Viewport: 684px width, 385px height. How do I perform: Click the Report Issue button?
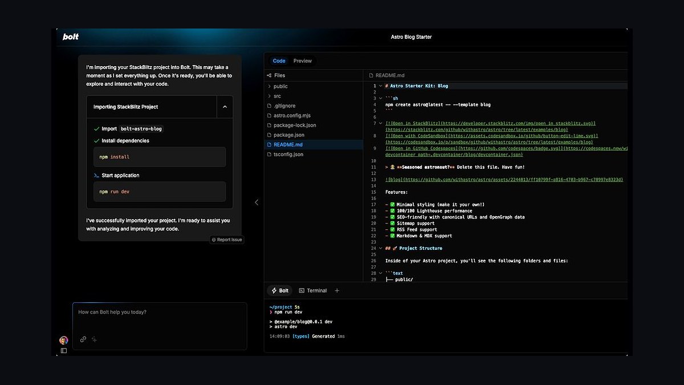click(227, 240)
